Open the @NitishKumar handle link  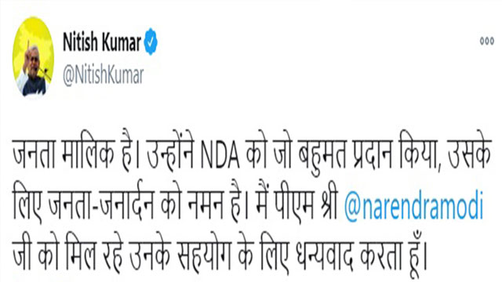point(103,76)
